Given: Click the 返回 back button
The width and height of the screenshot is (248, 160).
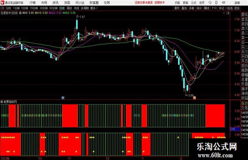Looking at the screenshot, I should (237, 8).
